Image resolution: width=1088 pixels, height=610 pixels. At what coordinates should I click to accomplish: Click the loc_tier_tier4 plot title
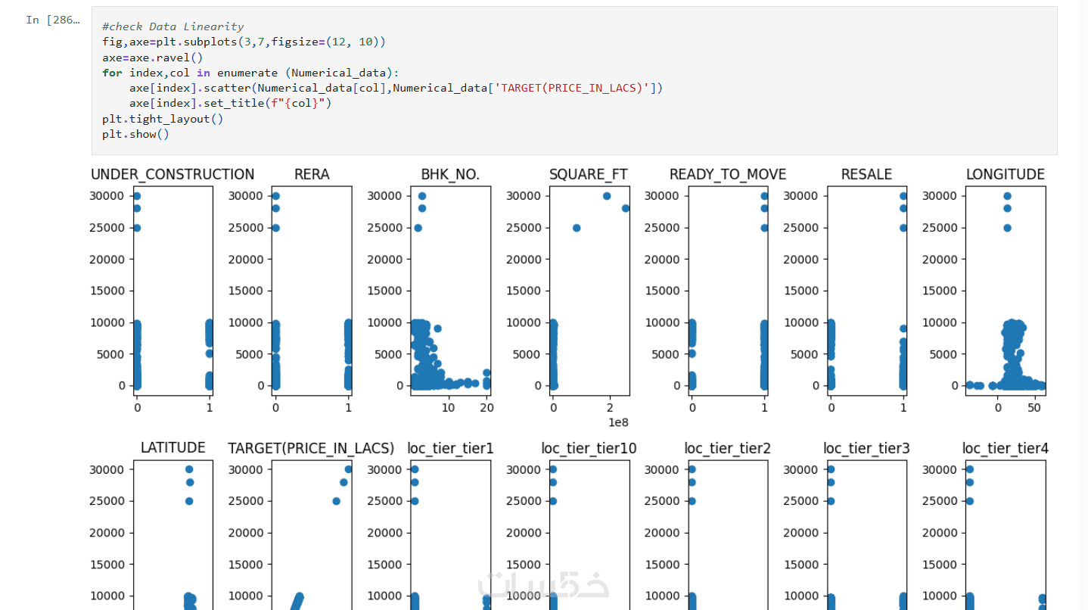click(1006, 448)
